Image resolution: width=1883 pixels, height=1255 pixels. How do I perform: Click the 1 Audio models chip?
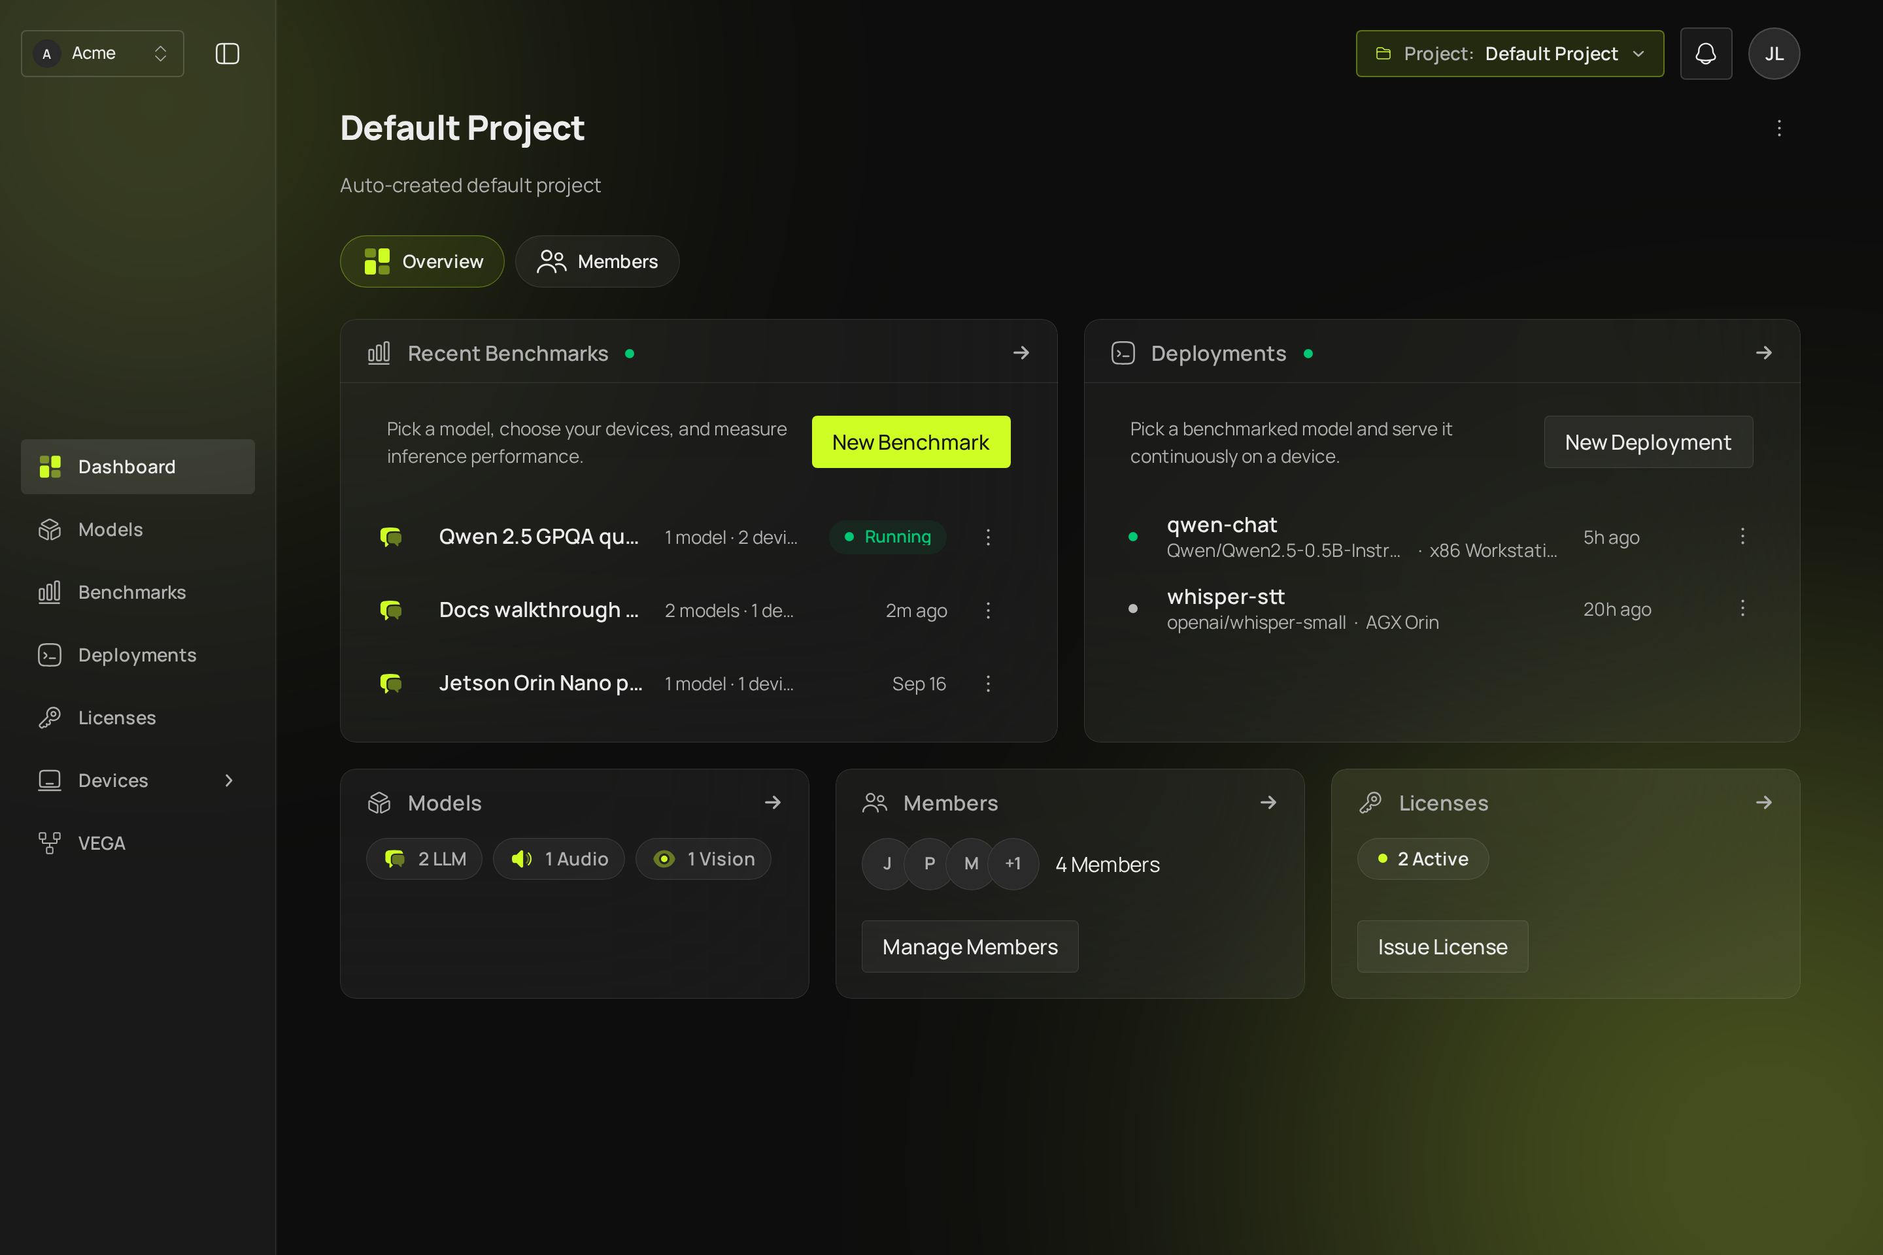[559, 859]
